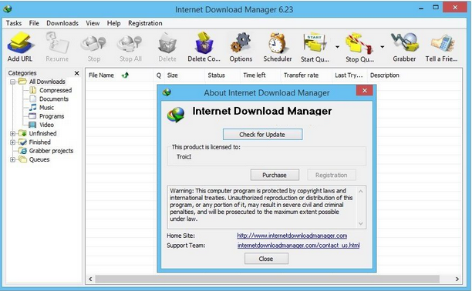The width and height of the screenshot is (472, 291).
Task: Open the internetdownloadmanager.com home site link
Action: [292, 236]
